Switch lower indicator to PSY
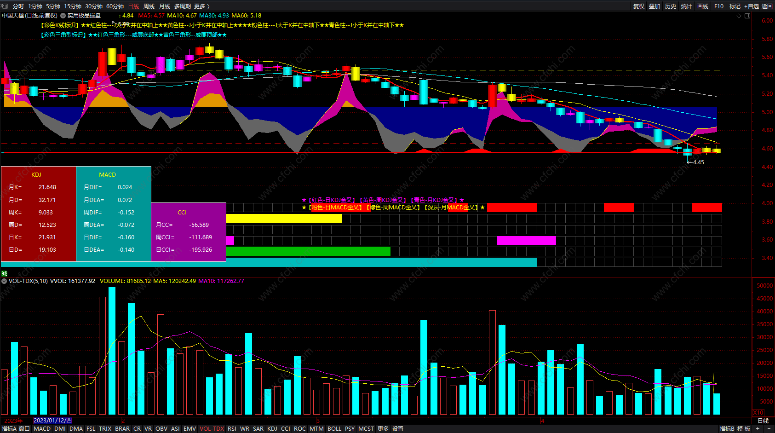The height and width of the screenshot is (433, 775). pos(350,428)
